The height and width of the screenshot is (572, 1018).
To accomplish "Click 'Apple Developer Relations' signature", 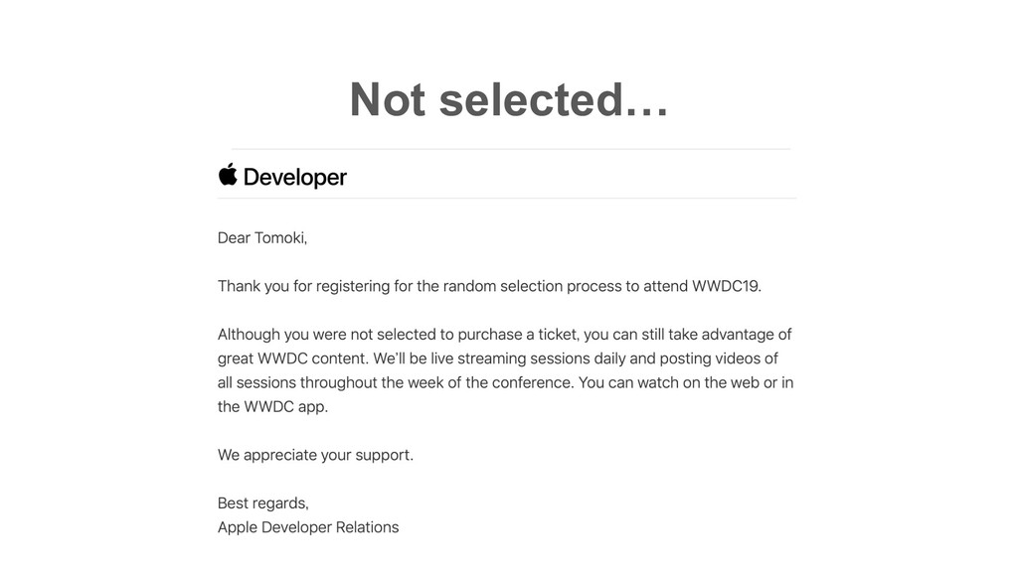I will (x=308, y=527).
